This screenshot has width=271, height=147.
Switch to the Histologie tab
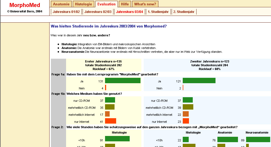click(x=83, y=4)
